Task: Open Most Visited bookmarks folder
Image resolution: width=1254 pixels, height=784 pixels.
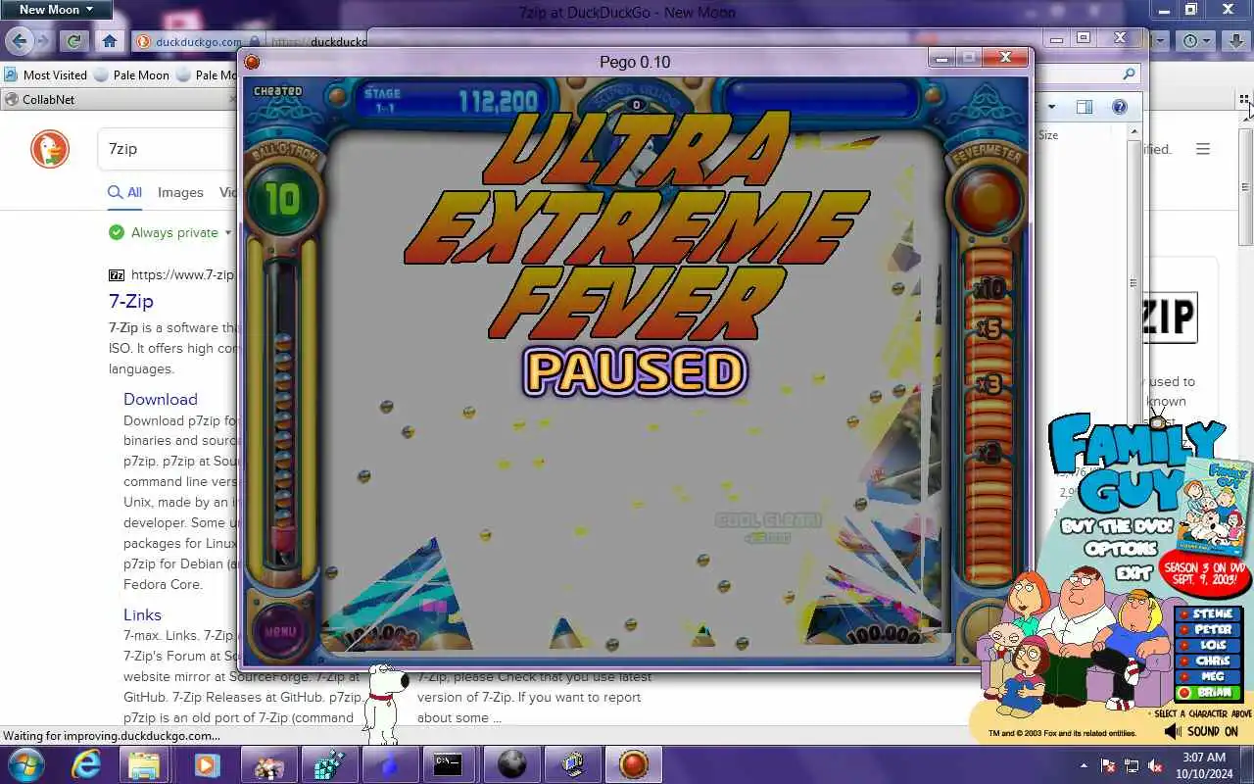Action: pyautogui.click(x=45, y=74)
